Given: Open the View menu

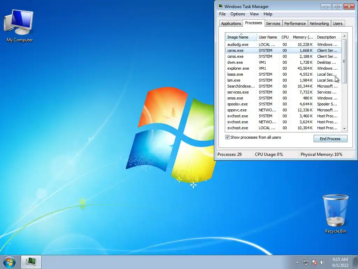Looking at the screenshot, I should tap(254, 14).
